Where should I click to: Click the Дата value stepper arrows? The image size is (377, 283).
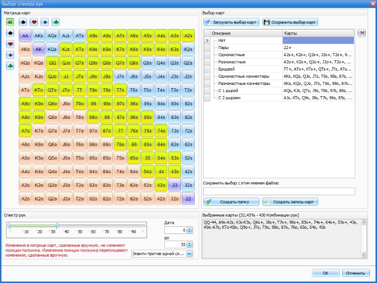tap(189, 230)
